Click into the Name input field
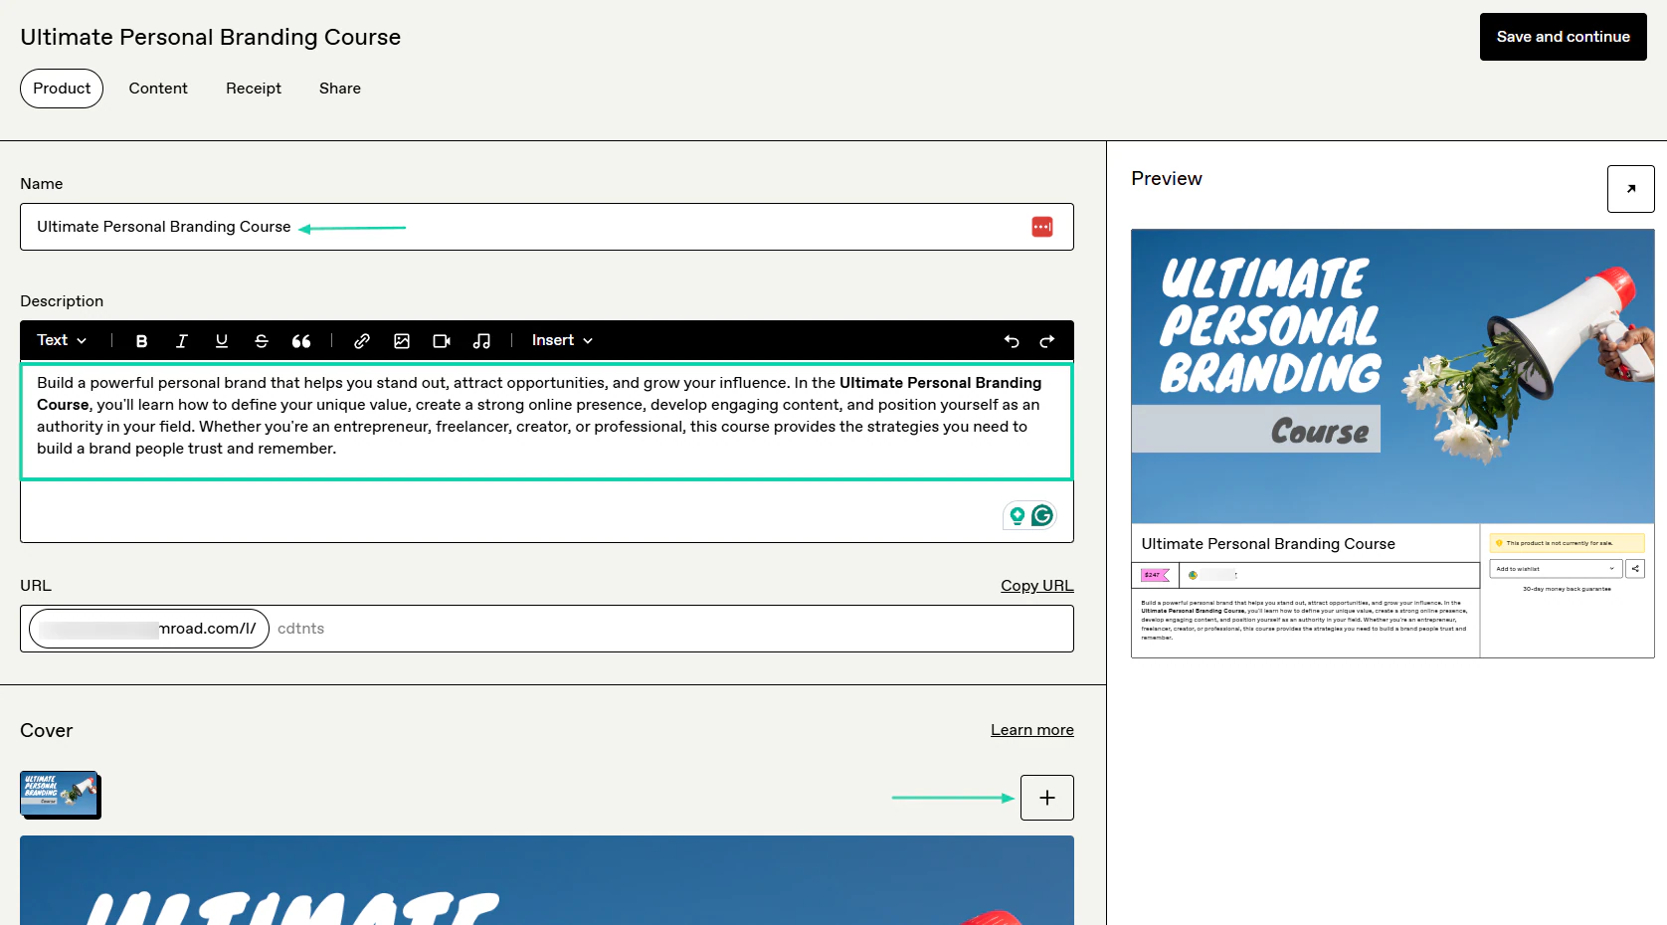1667x925 pixels. tap(547, 227)
